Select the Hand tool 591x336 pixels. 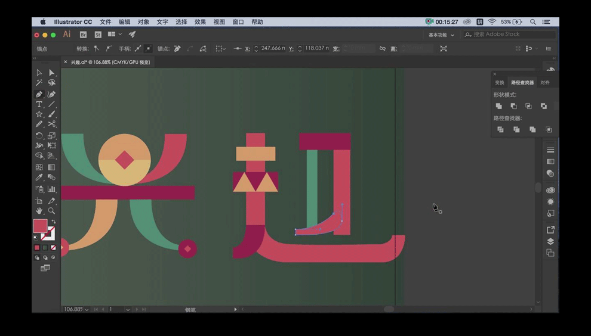(x=39, y=211)
